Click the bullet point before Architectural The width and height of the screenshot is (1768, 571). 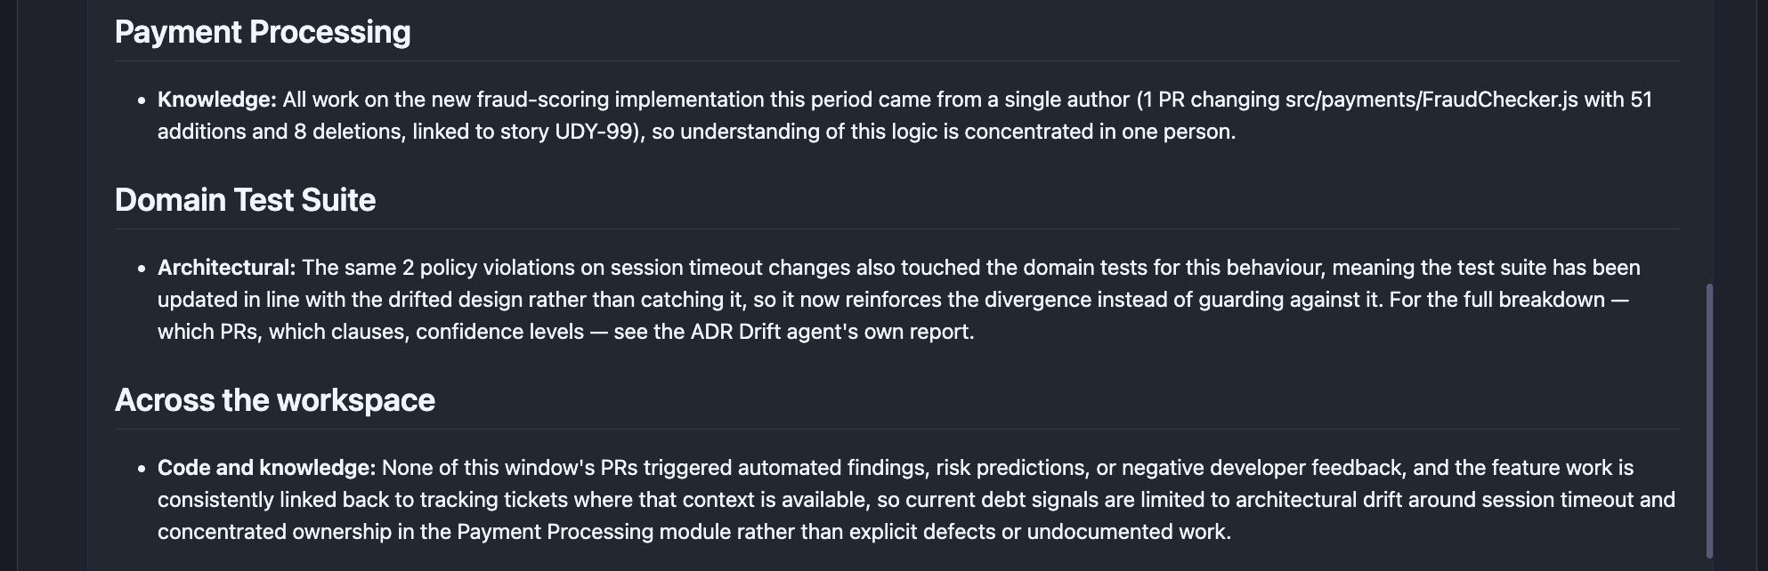[x=142, y=269]
